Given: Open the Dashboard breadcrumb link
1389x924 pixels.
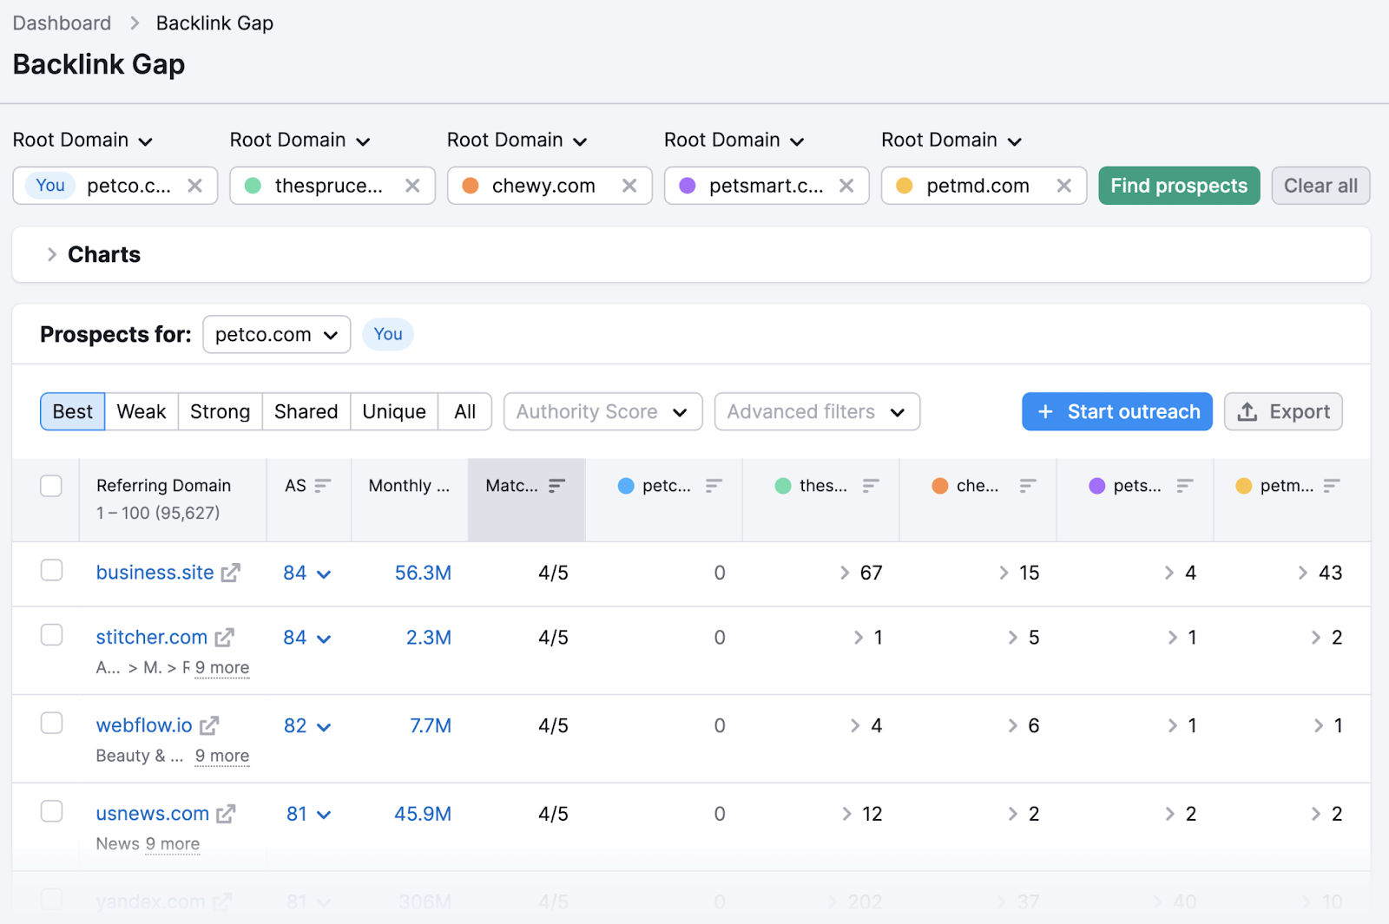Looking at the screenshot, I should [x=61, y=23].
